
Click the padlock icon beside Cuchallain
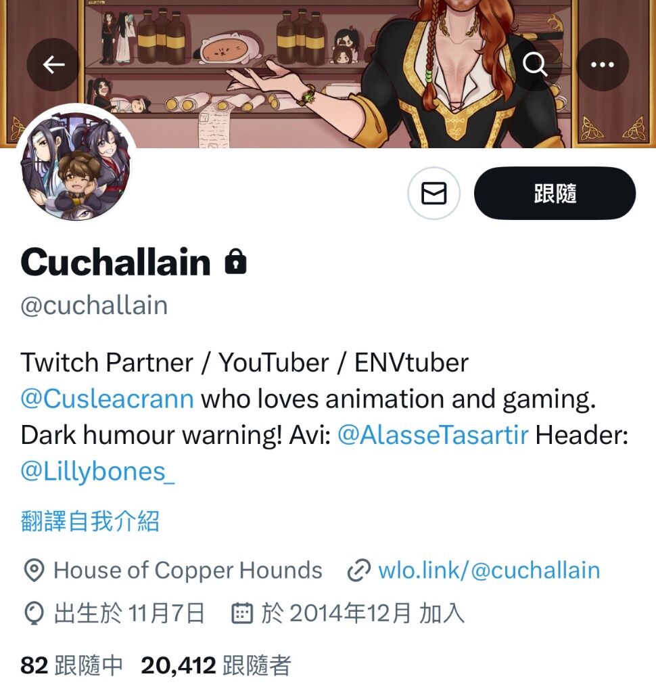pyautogui.click(x=235, y=262)
